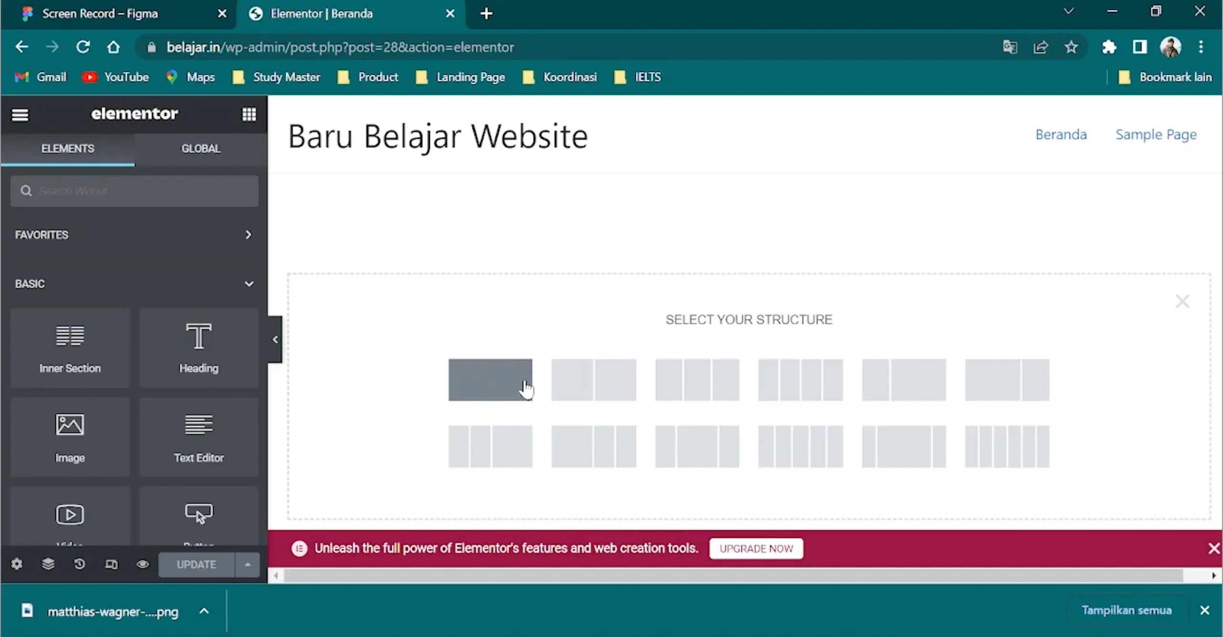Viewport: 1223px width, 637px height.
Task: Click the share page icon in address bar
Action: click(1041, 47)
